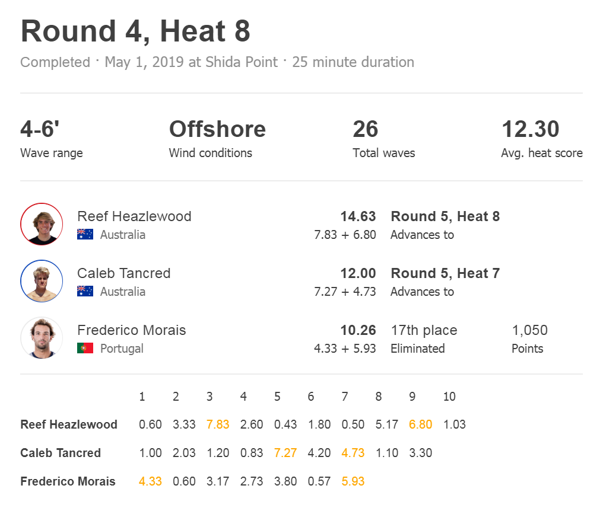Go to Round 5, Heat 8 link

pyautogui.click(x=445, y=216)
